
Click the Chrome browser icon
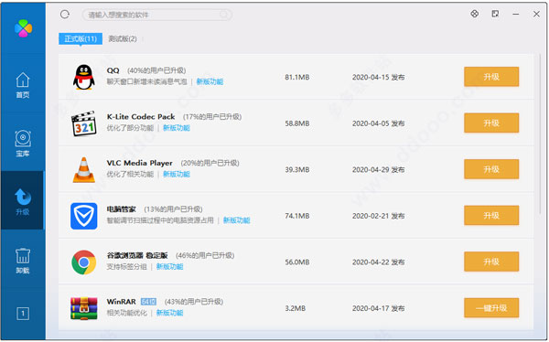tap(83, 262)
